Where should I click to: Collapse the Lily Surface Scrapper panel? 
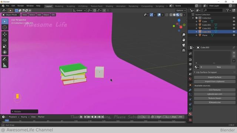click(x=195, y=72)
